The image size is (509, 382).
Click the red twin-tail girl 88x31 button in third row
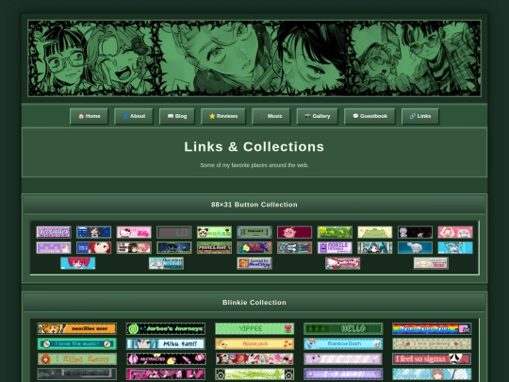point(78,263)
